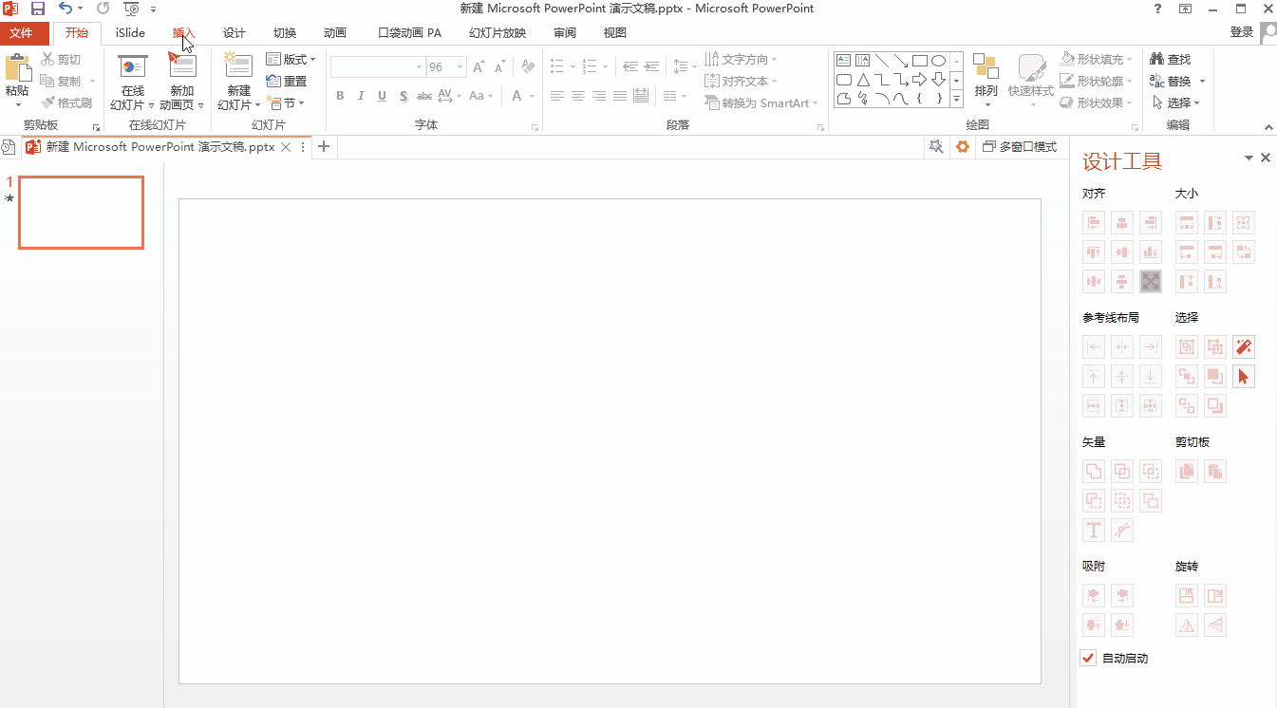The width and height of the screenshot is (1277, 708).
Task: Toggle underline formatting
Action: pos(383,96)
